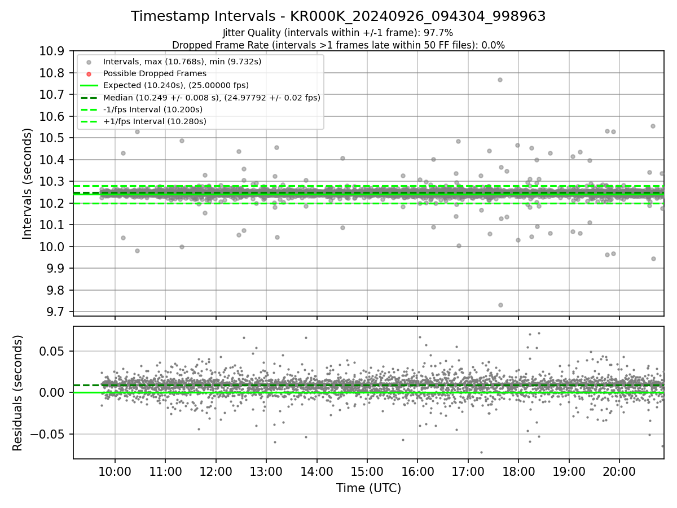Select the Jitter Quality 97.7% subtitle

[338, 33]
